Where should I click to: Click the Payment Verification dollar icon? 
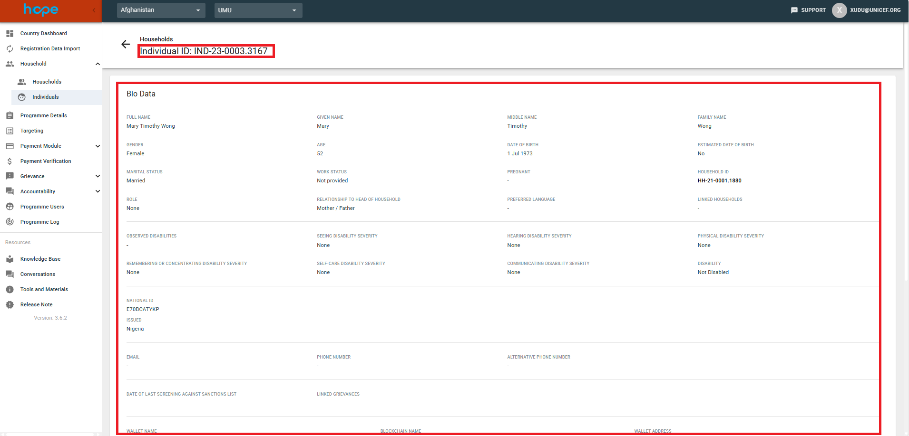[x=10, y=161]
